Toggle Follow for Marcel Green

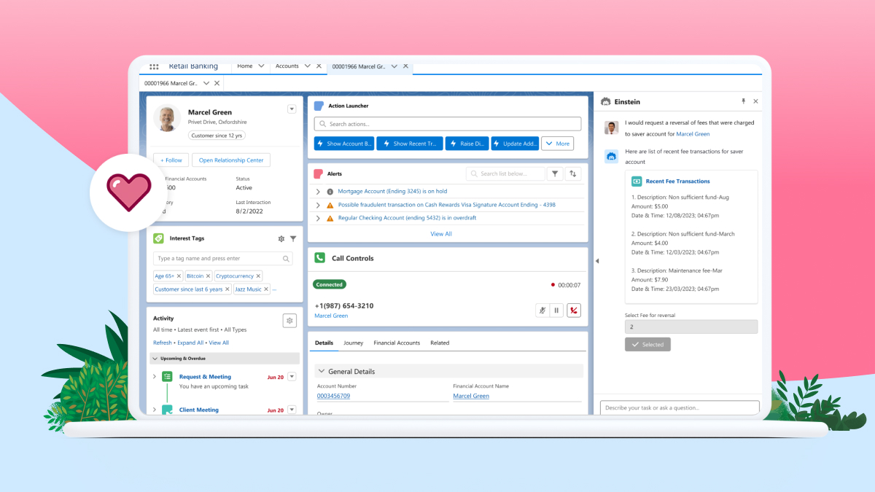[171, 160]
